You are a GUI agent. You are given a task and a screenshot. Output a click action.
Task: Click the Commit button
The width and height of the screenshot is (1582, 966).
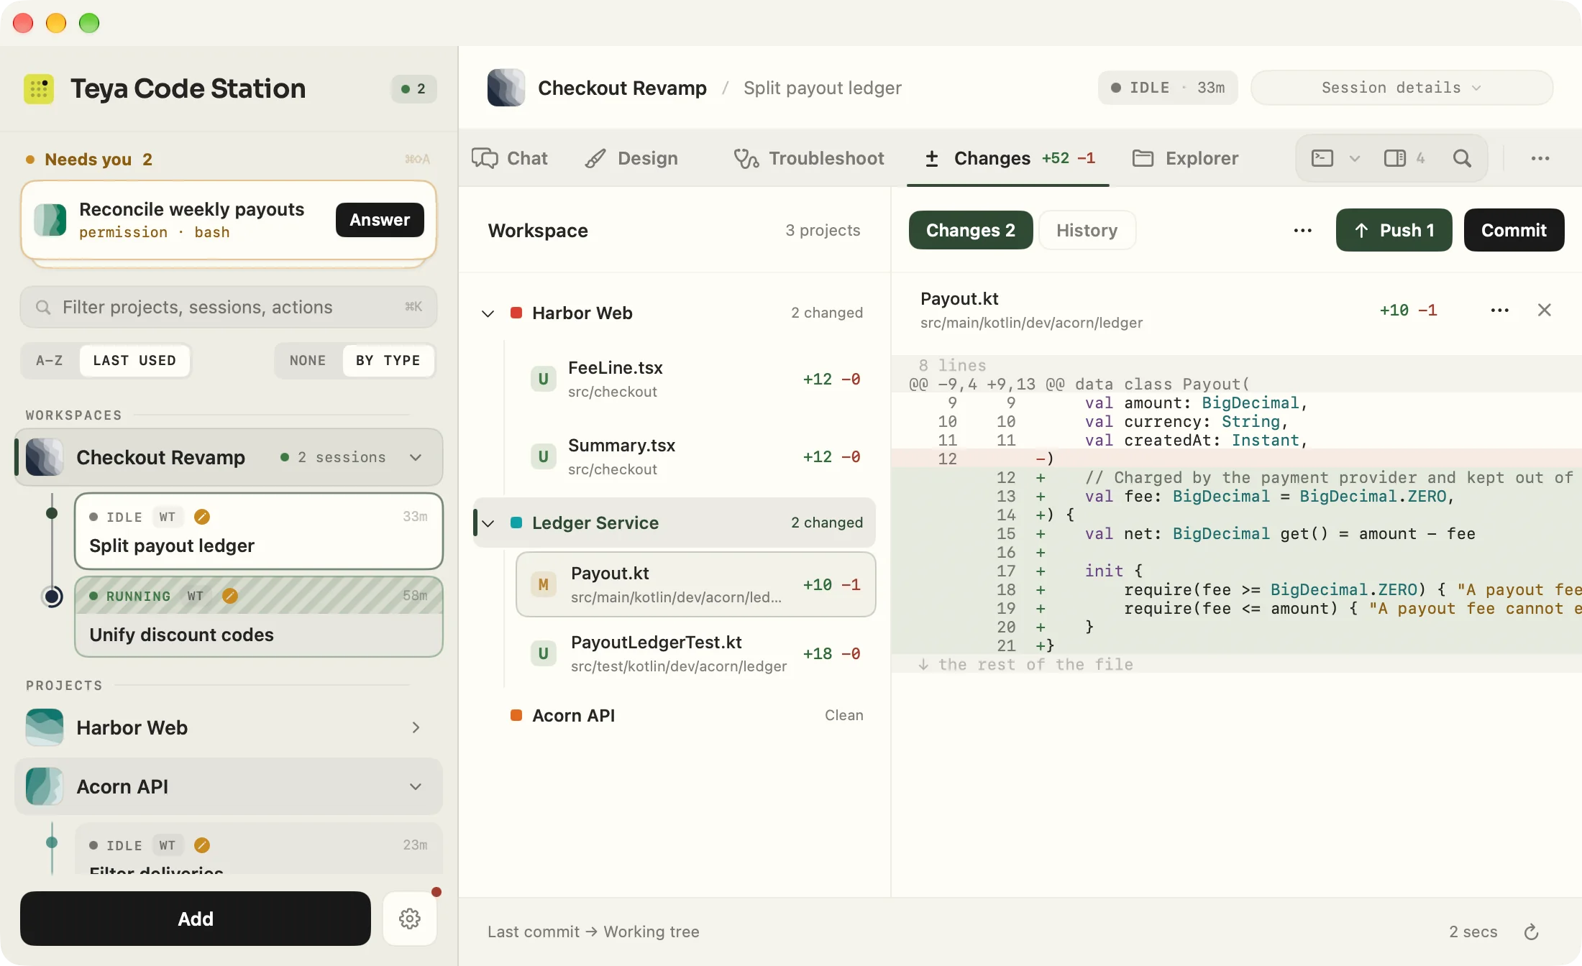coord(1514,230)
